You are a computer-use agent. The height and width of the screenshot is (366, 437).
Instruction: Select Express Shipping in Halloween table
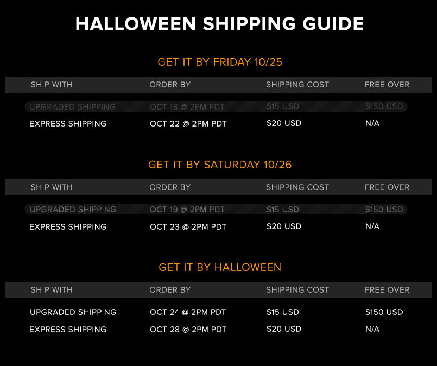click(68, 329)
